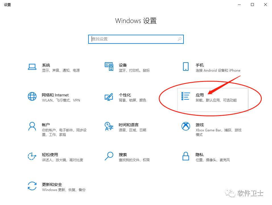Click the text 连接 Android 设备和 iPhone

pyautogui.click(x=218, y=70)
